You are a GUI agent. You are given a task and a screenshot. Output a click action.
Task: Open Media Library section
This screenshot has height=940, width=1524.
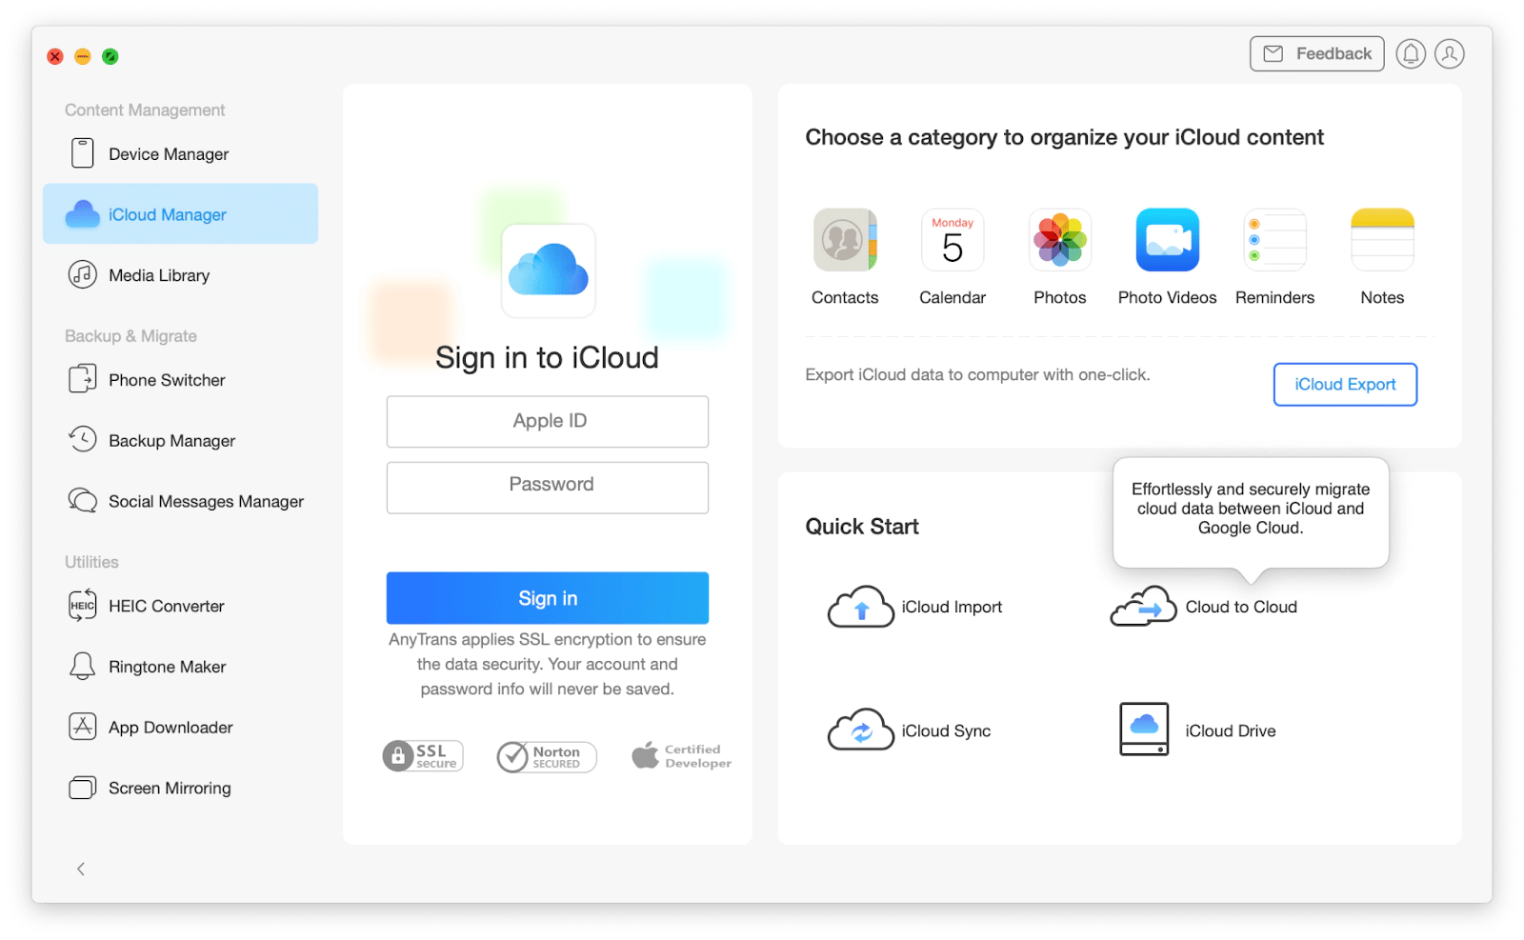(180, 275)
